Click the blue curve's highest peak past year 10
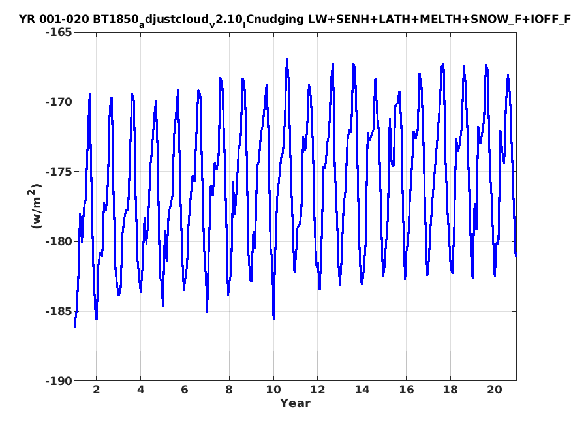The image size is (571, 428). (x=286, y=59)
